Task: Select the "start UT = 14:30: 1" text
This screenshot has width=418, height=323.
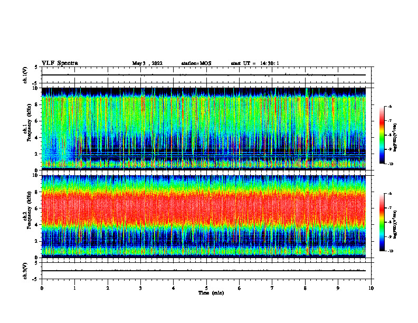Action: (255, 63)
